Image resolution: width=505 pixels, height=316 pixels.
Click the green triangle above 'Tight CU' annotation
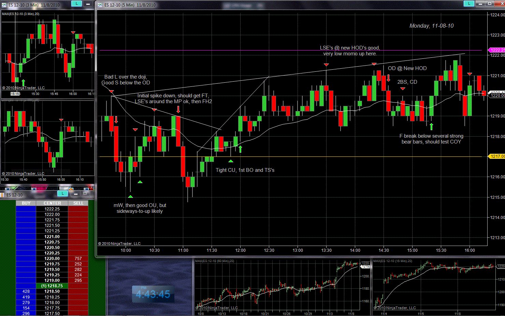[x=231, y=161]
